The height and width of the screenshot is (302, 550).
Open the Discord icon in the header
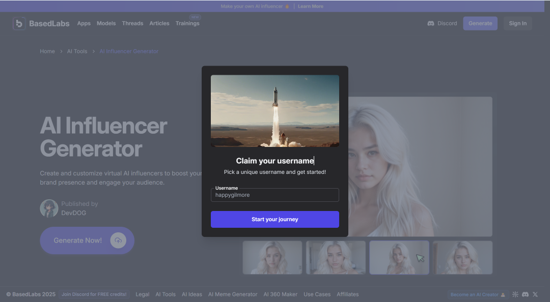[x=431, y=23]
